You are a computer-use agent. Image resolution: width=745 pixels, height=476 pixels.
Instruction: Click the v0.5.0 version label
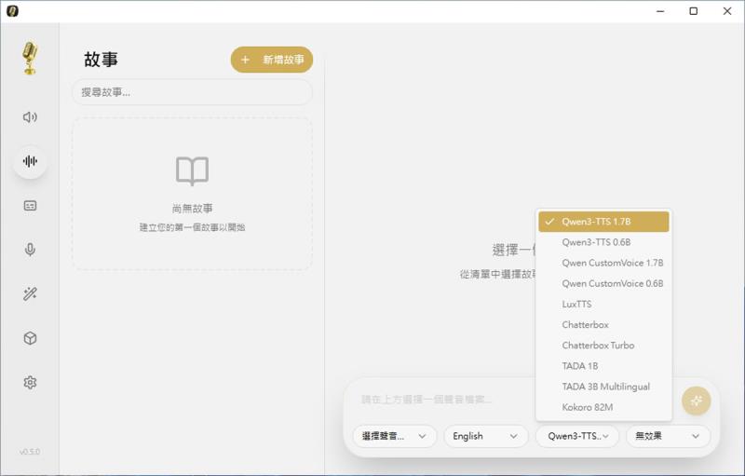pyautogui.click(x=30, y=452)
